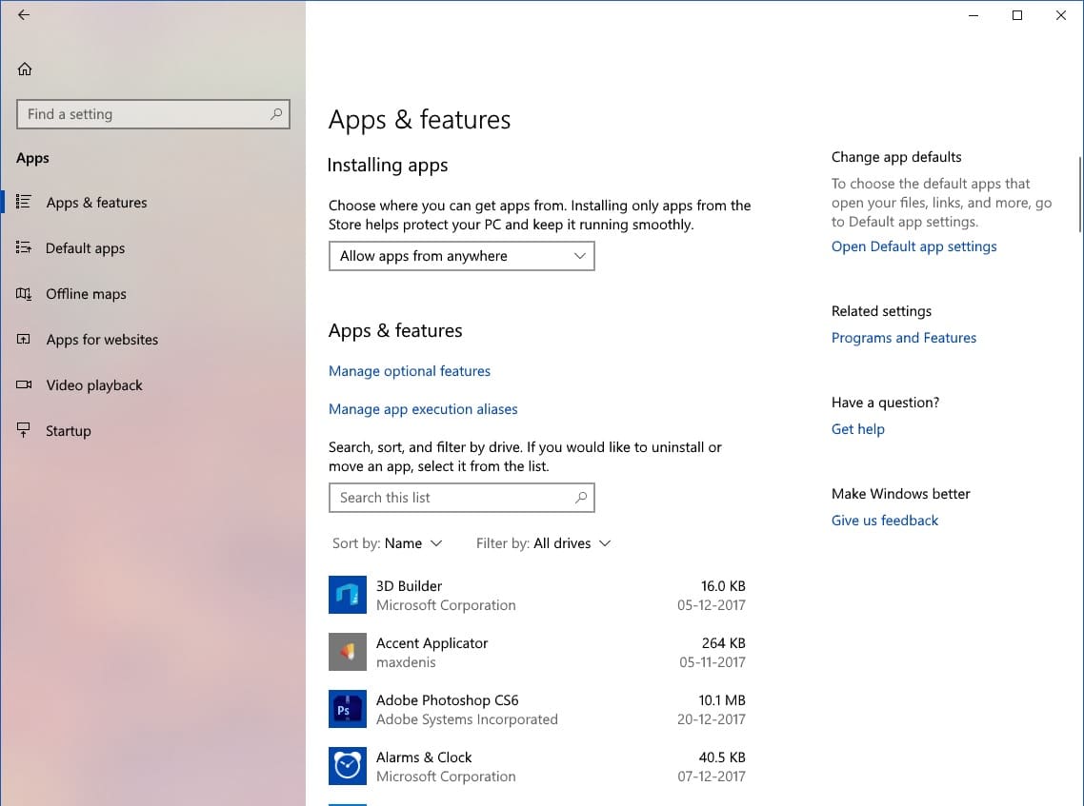1084x806 pixels.
Task: Click Open Default app settings link
Action: 913,246
